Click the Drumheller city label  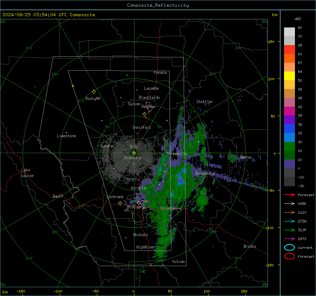(x=205, y=174)
